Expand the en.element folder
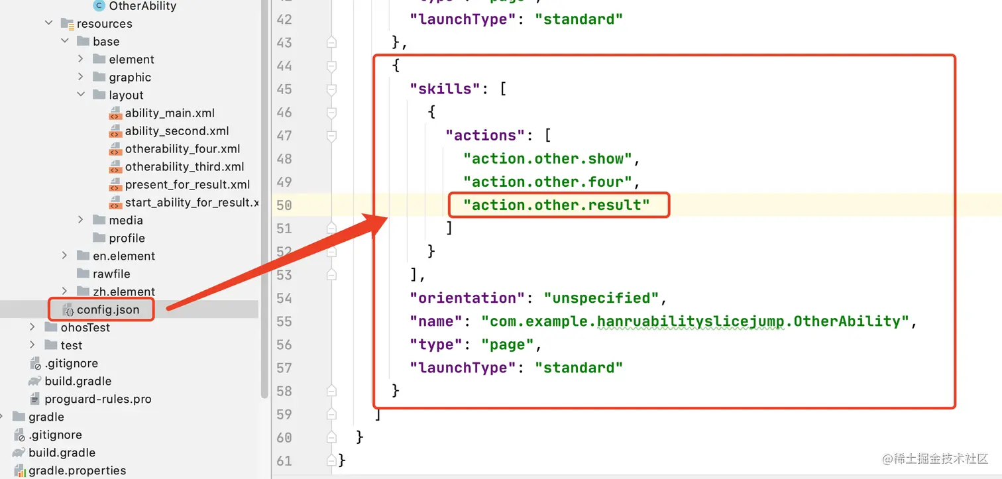This screenshot has width=1002, height=479. pyautogui.click(x=65, y=256)
